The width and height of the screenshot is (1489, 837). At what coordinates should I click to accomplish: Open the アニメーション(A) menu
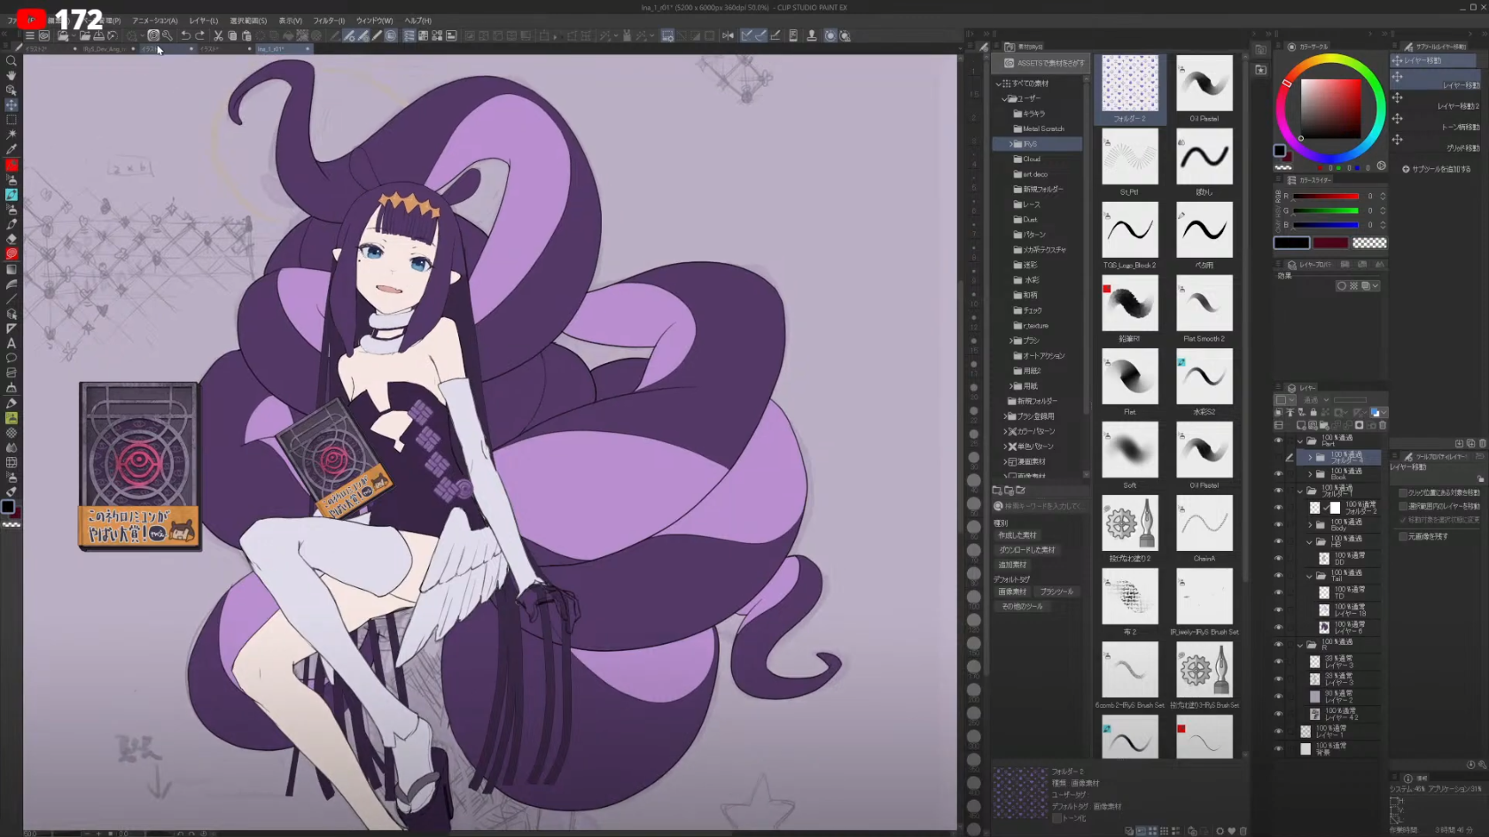[155, 20]
